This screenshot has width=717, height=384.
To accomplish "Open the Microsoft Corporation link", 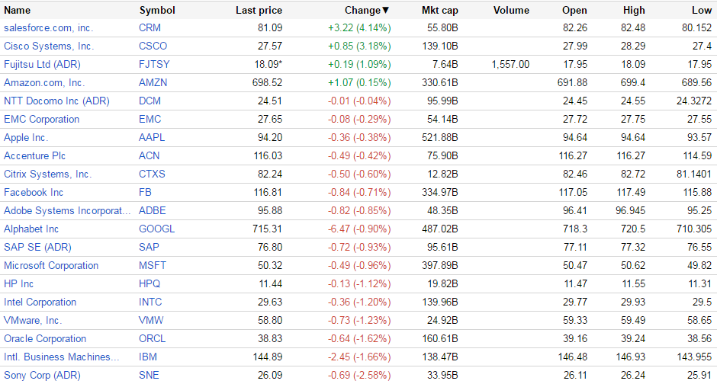I will point(51,265).
